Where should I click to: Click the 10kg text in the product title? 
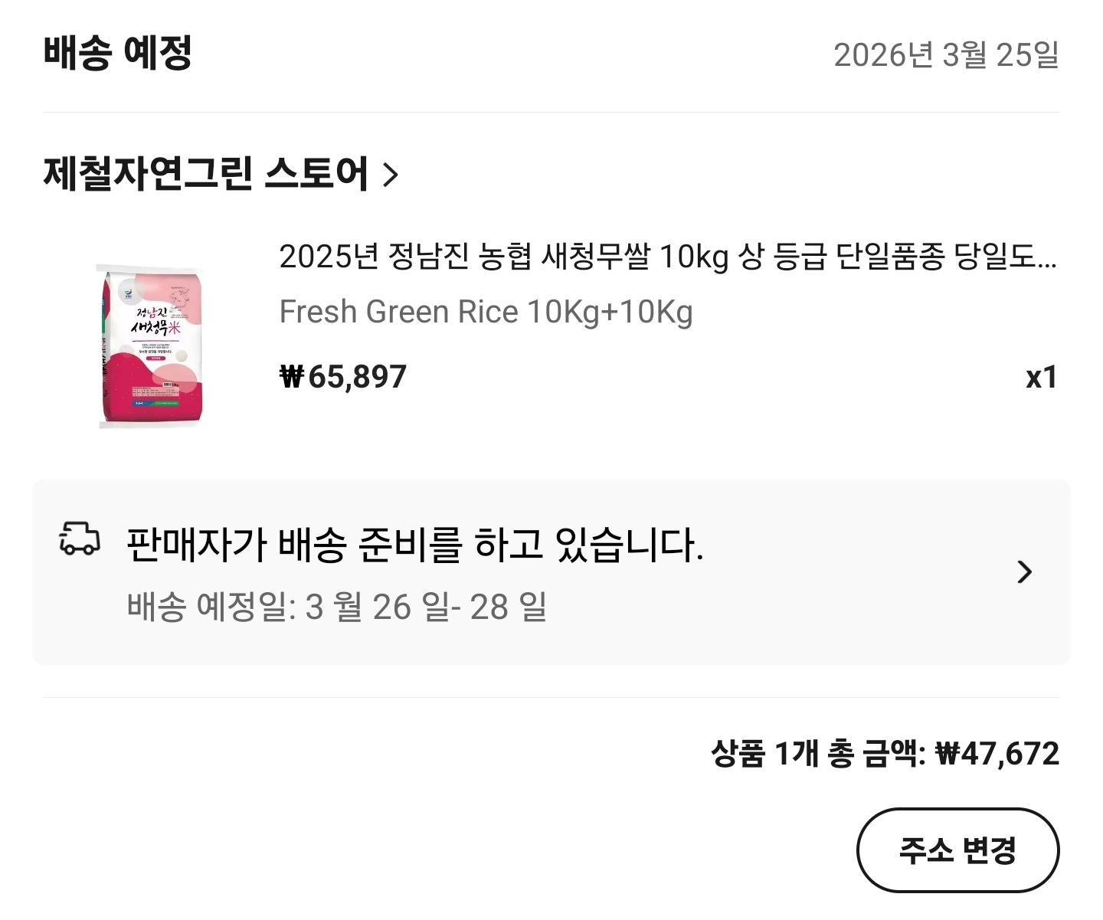692,257
